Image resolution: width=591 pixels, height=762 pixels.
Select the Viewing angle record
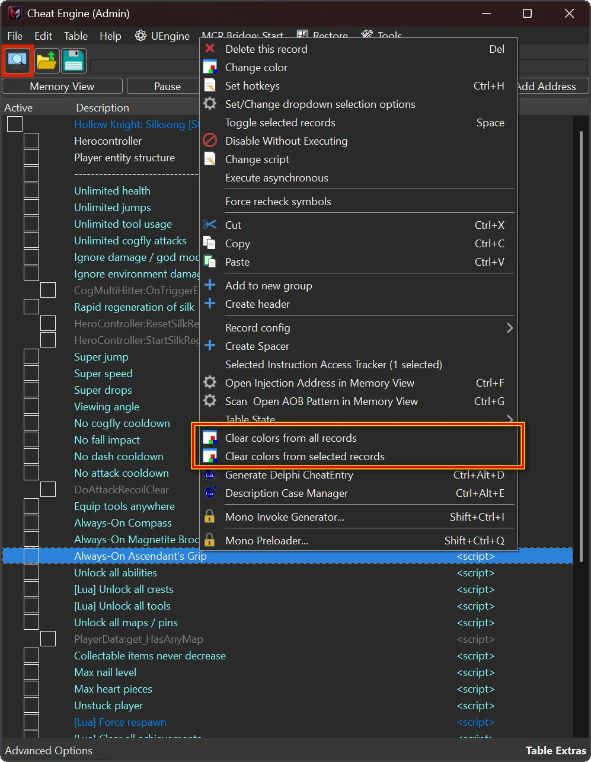click(107, 406)
